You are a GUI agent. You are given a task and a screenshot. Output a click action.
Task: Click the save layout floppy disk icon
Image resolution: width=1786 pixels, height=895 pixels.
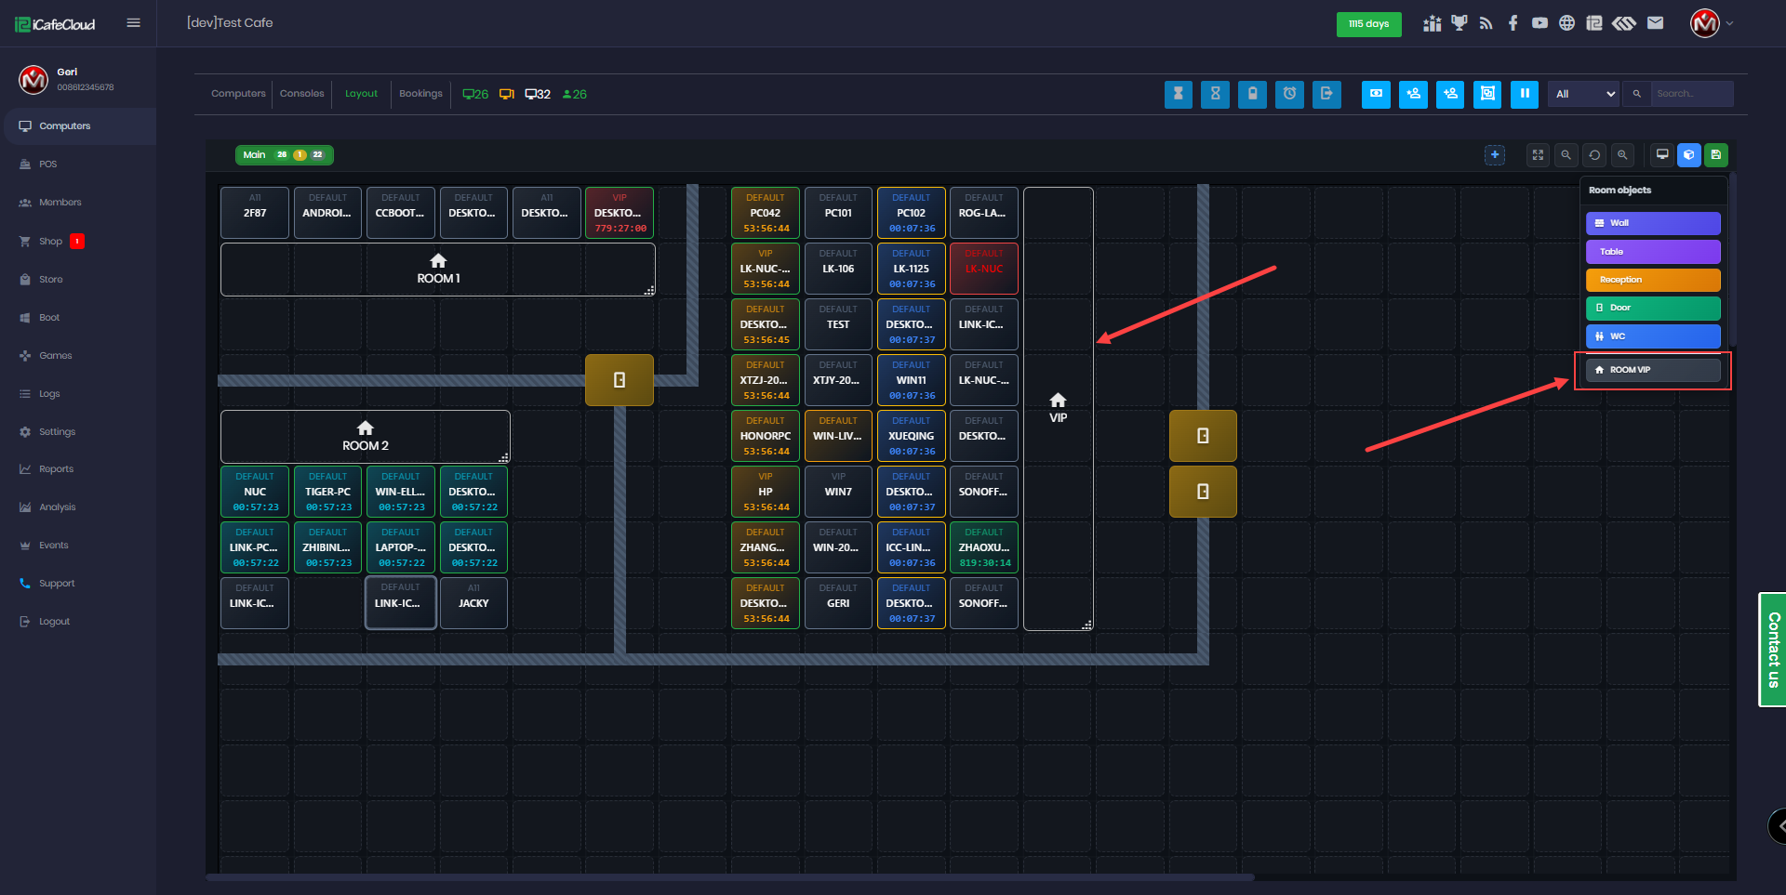point(1716,155)
